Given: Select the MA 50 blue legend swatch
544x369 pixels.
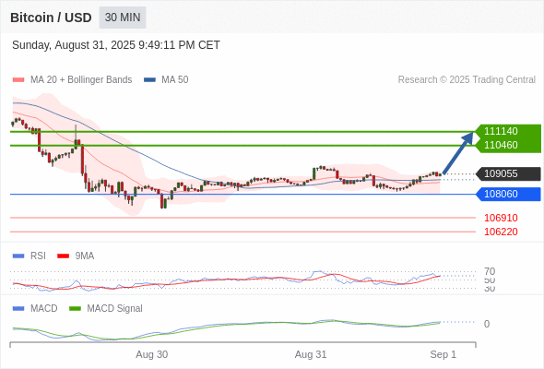Looking at the screenshot, I should pyautogui.click(x=149, y=80).
